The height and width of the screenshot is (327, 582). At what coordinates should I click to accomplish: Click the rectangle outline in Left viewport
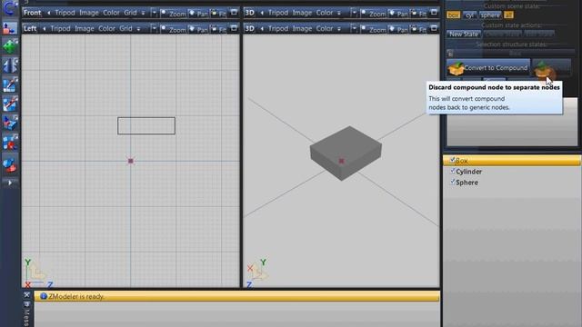146,125
